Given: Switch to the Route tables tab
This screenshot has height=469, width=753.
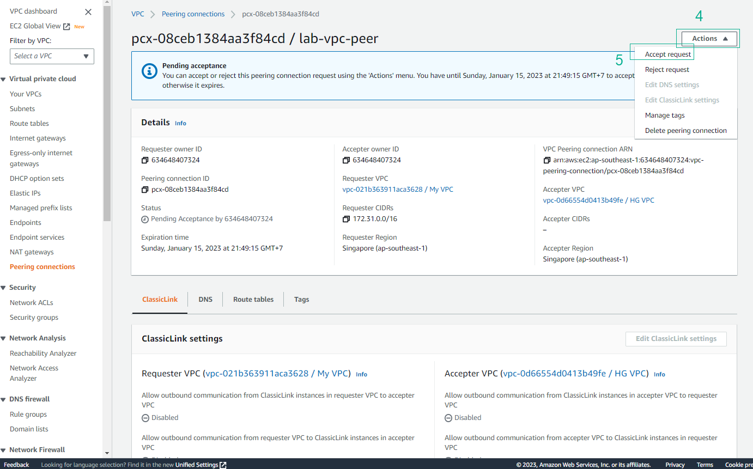Looking at the screenshot, I should (253, 300).
